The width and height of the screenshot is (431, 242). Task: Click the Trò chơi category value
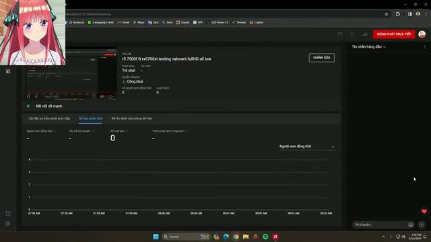coord(129,71)
